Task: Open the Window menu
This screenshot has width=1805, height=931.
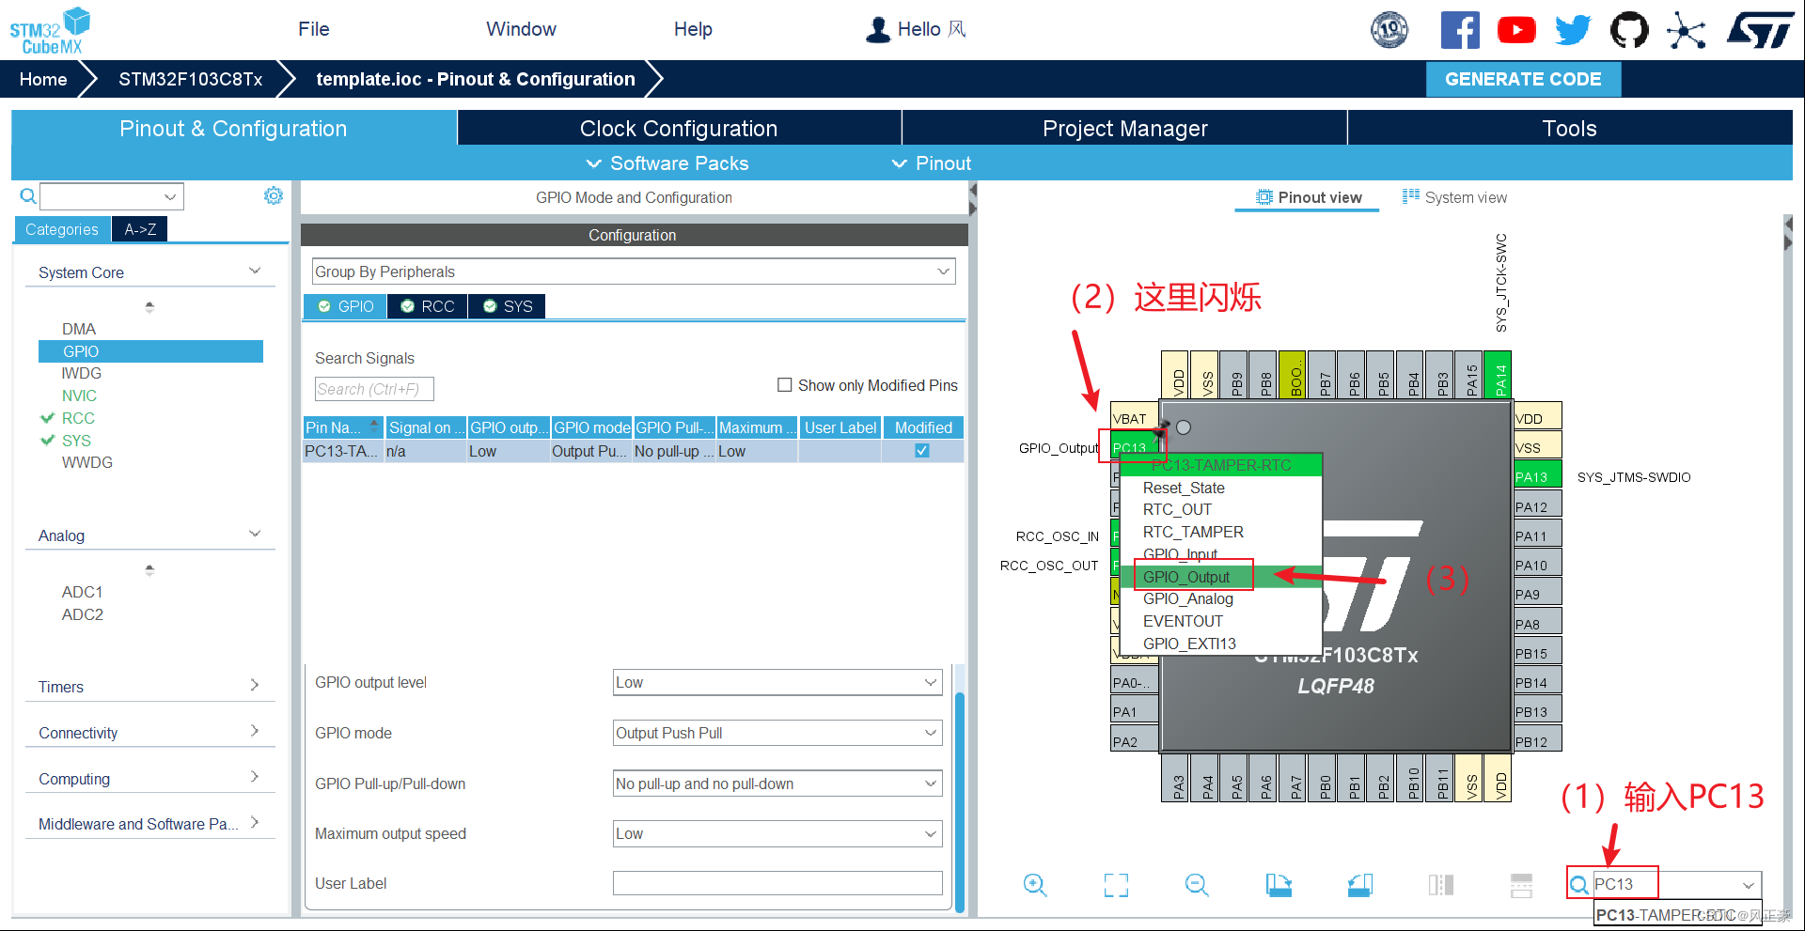Action: [x=521, y=29]
